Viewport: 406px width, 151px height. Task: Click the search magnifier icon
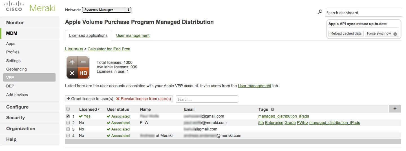click(x=320, y=12)
